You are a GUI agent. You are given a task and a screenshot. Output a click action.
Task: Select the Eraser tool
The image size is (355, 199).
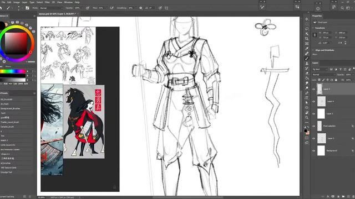pos(307,73)
